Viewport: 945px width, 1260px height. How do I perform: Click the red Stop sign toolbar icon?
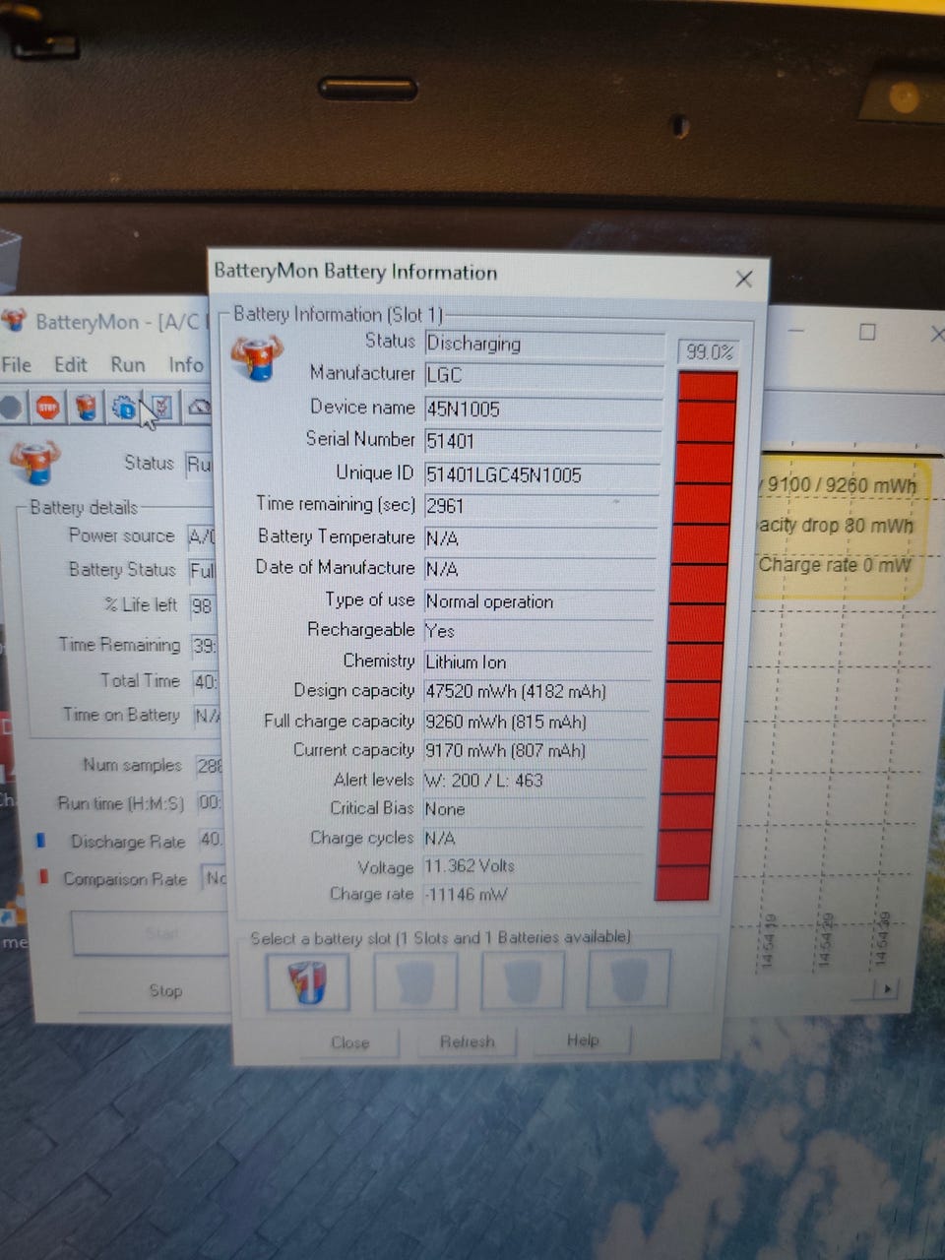point(47,407)
